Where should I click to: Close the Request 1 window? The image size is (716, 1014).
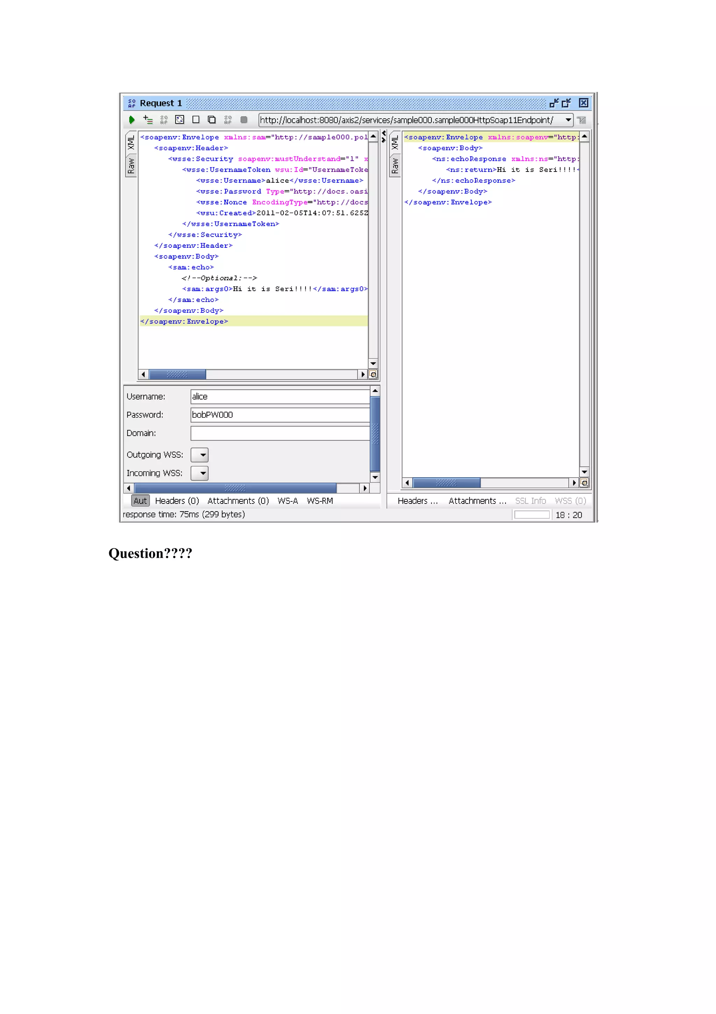583,103
